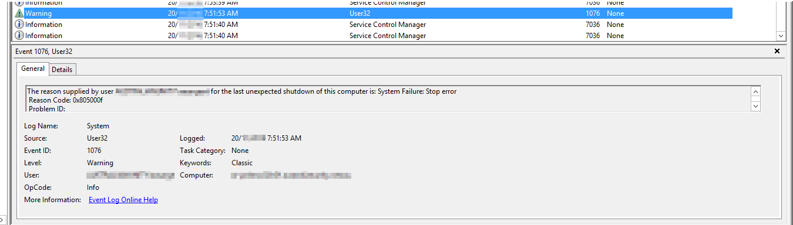Click the Logged date and time value
This screenshot has height=225, width=793.
coord(266,138)
